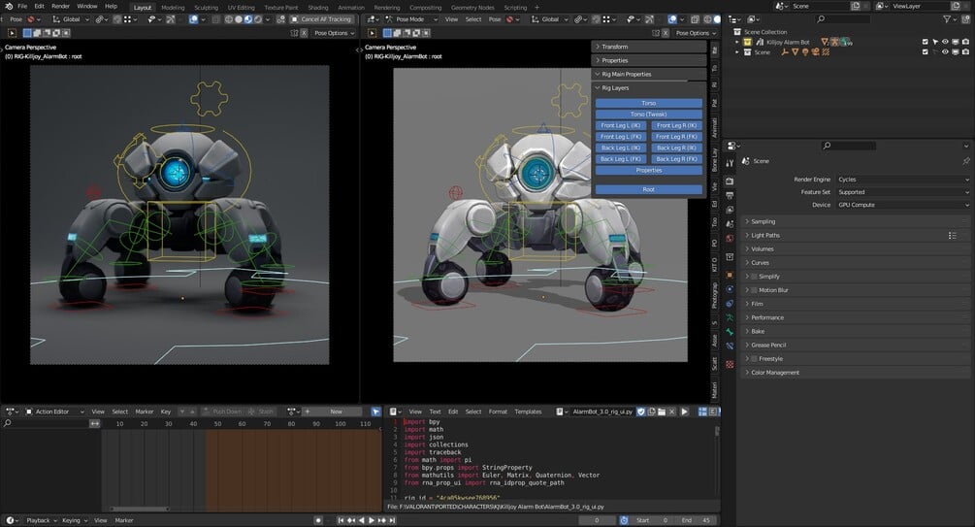
Task: Open the Device dropdown showing GPU Compute
Action: (903, 205)
